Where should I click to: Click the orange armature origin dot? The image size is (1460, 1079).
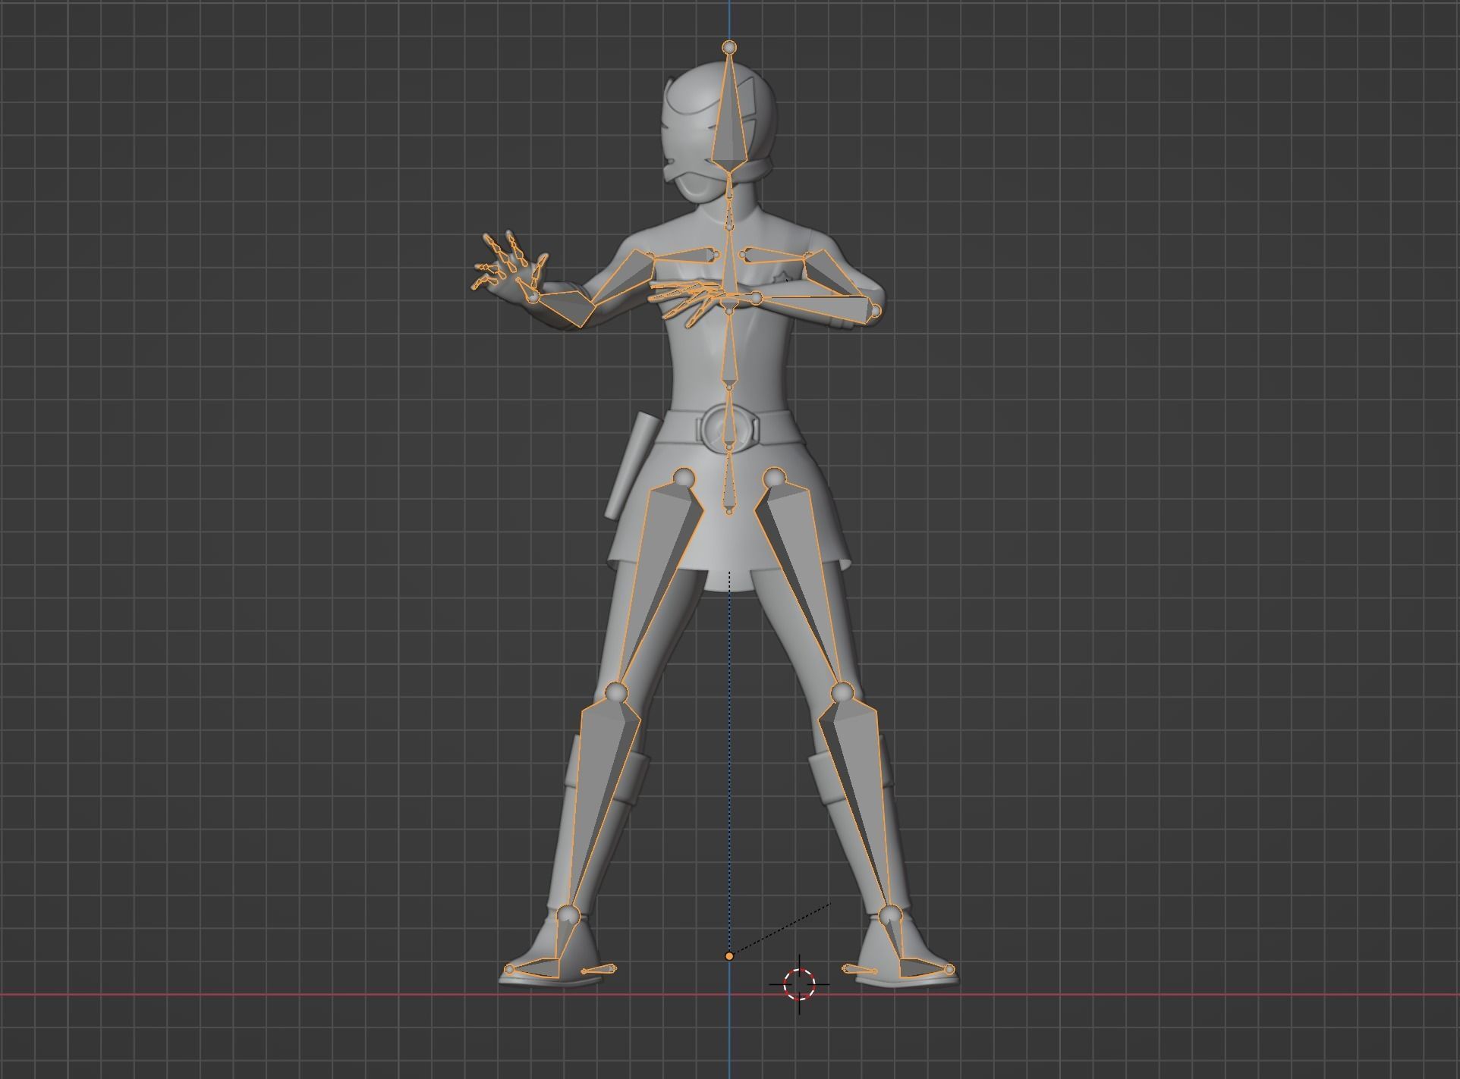click(729, 956)
